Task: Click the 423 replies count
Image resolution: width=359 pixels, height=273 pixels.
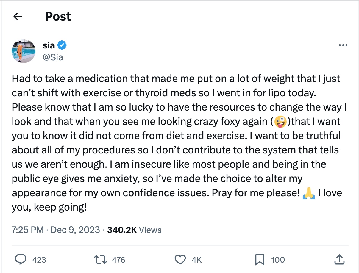Action: (x=39, y=260)
